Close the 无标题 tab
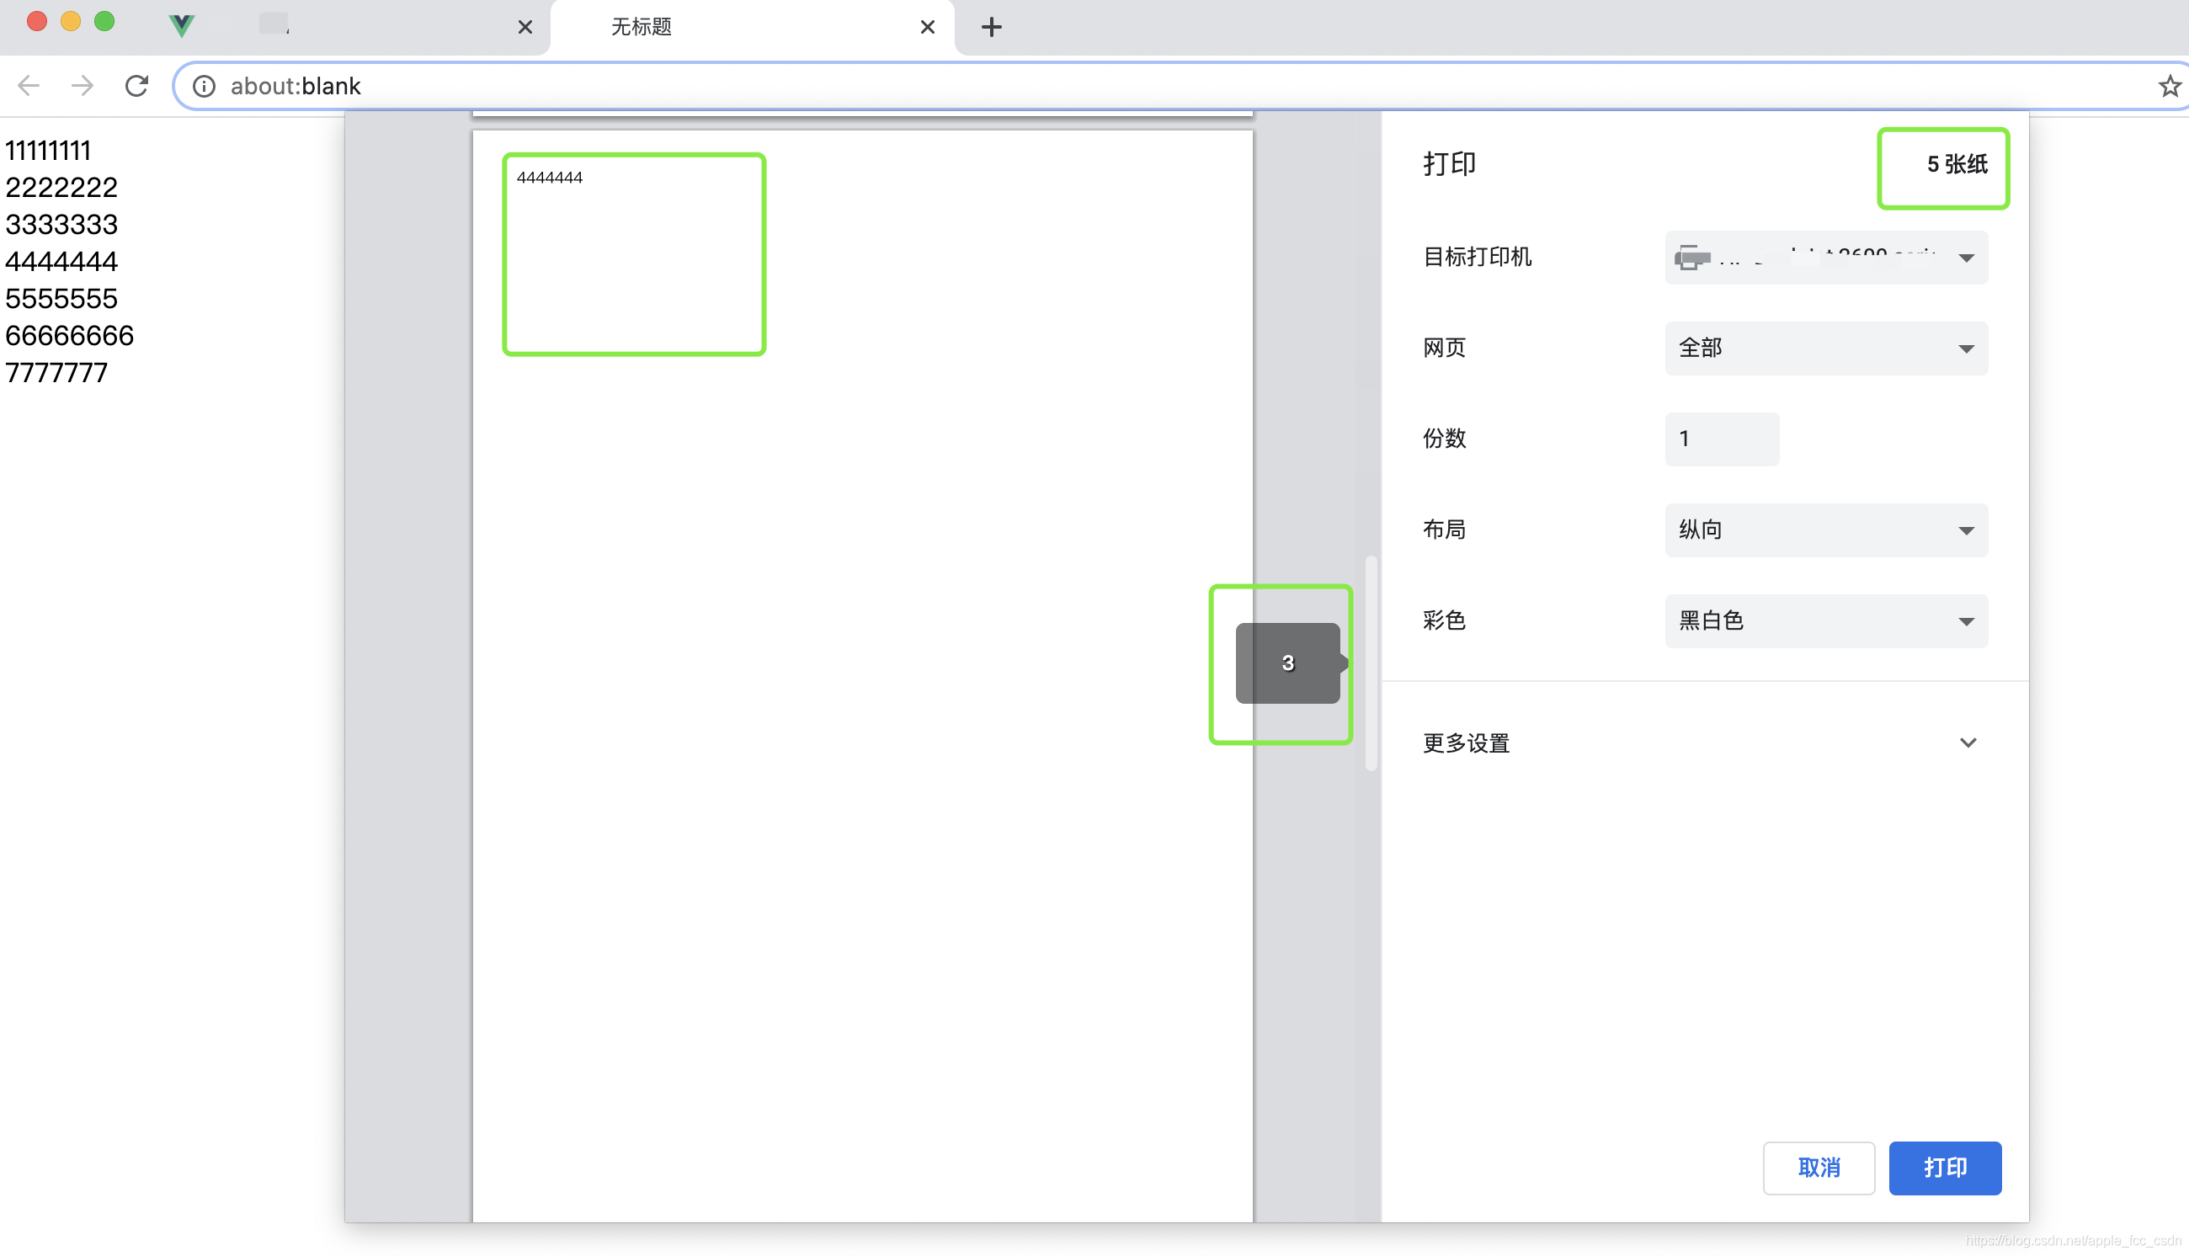 927,27
